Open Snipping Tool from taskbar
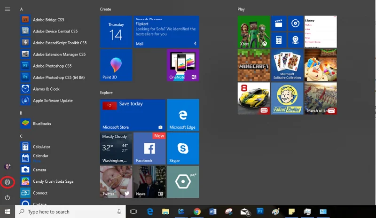This screenshot has height=218, width=376. (228, 211)
